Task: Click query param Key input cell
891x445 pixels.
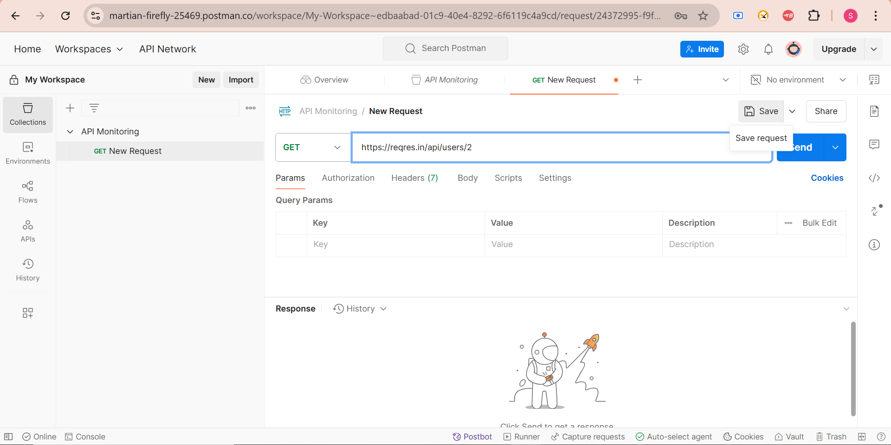Action: (396, 245)
